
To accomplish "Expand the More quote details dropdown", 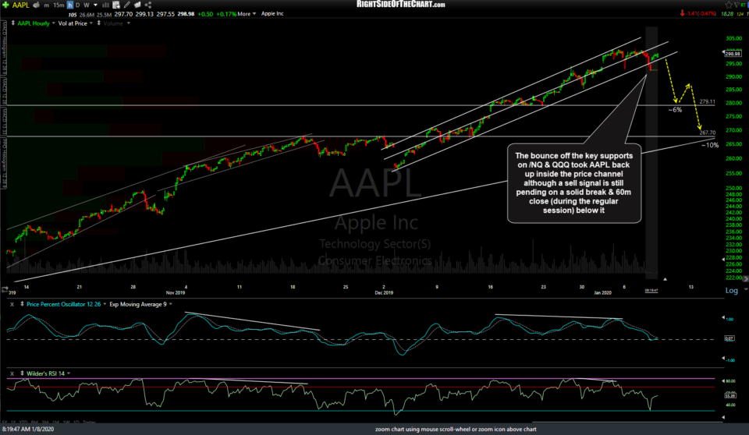I will 247,14.
